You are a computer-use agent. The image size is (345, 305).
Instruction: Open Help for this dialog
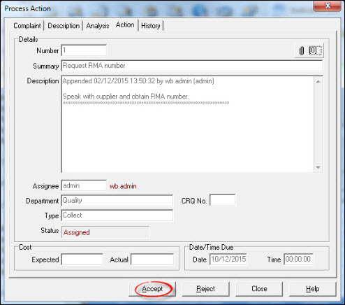[x=313, y=289]
